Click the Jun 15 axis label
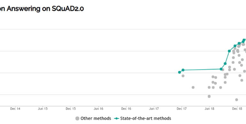The width and height of the screenshot is (246, 124). (43, 109)
